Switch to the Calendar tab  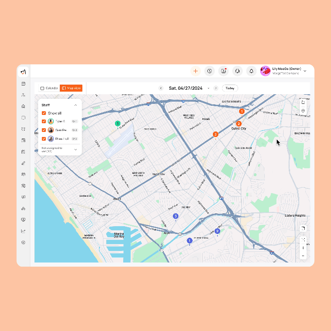[x=49, y=88]
